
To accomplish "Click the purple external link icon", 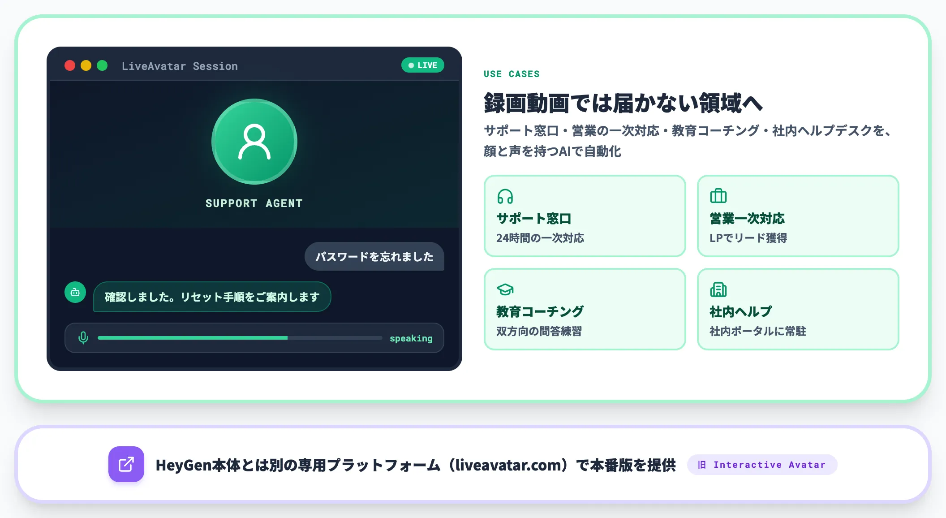I will pyautogui.click(x=126, y=464).
